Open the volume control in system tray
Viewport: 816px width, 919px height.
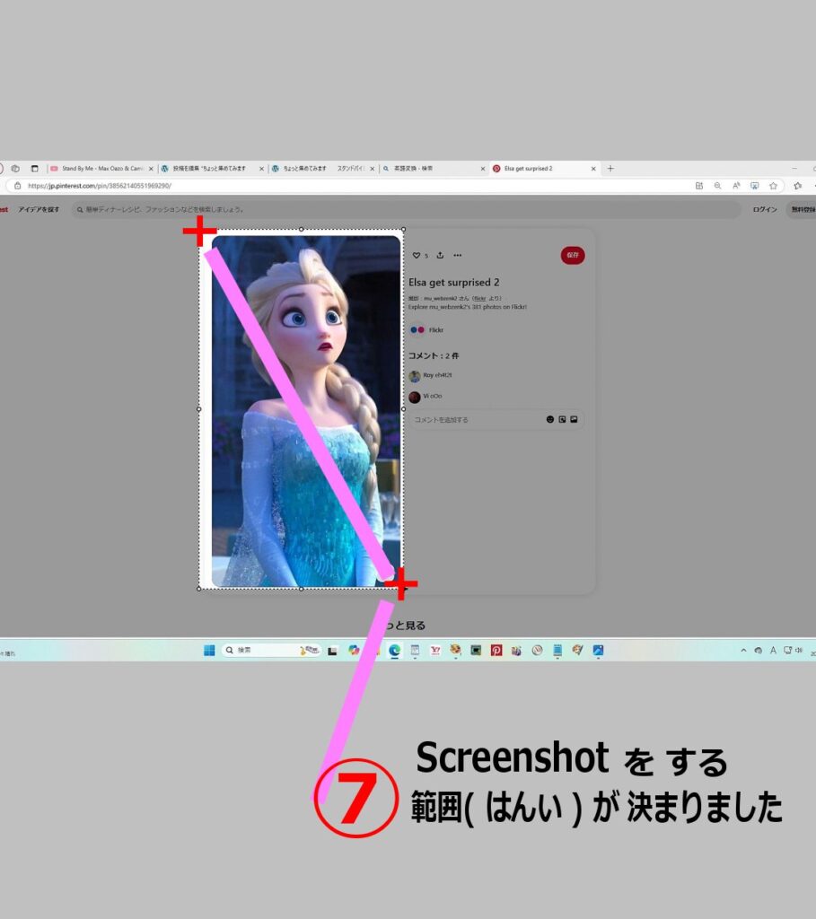(x=799, y=650)
